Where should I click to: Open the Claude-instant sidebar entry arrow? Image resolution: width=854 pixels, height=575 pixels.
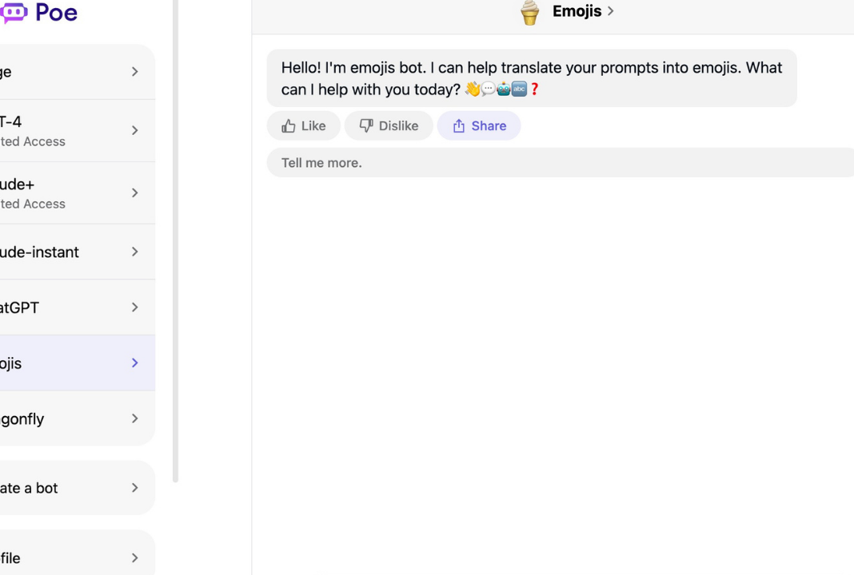coord(135,252)
